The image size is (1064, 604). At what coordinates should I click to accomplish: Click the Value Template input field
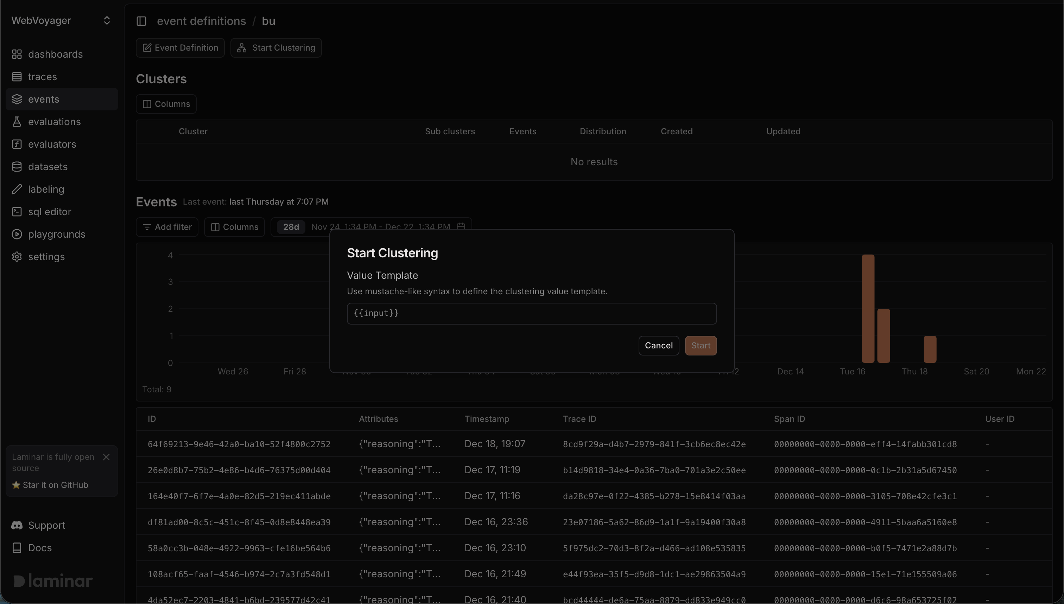click(531, 314)
